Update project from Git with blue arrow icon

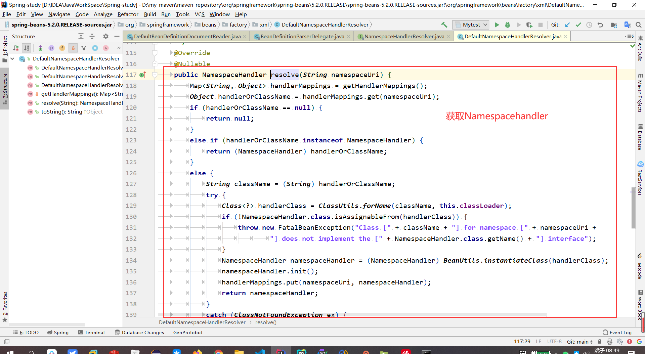click(568, 25)
